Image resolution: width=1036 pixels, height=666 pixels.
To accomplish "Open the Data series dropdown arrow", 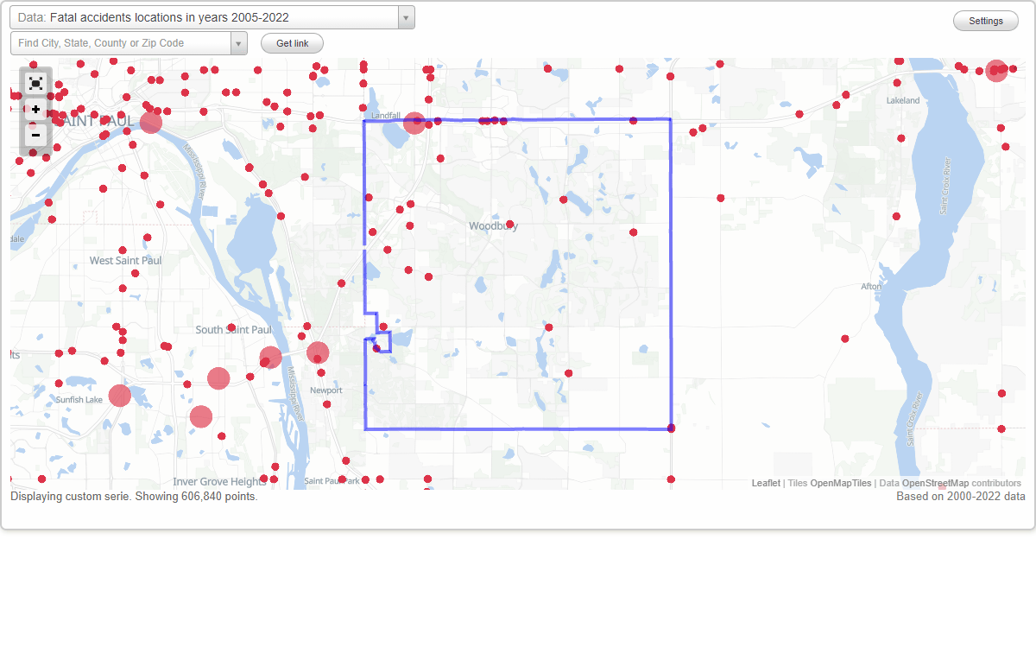I will (x=406, y=17).
